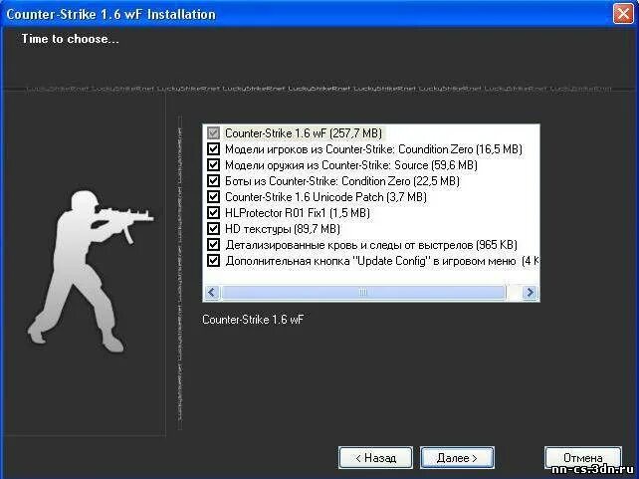Disable the Update Config button component checkbox
This screenshot has width=639, height=479.
[214, 260]
